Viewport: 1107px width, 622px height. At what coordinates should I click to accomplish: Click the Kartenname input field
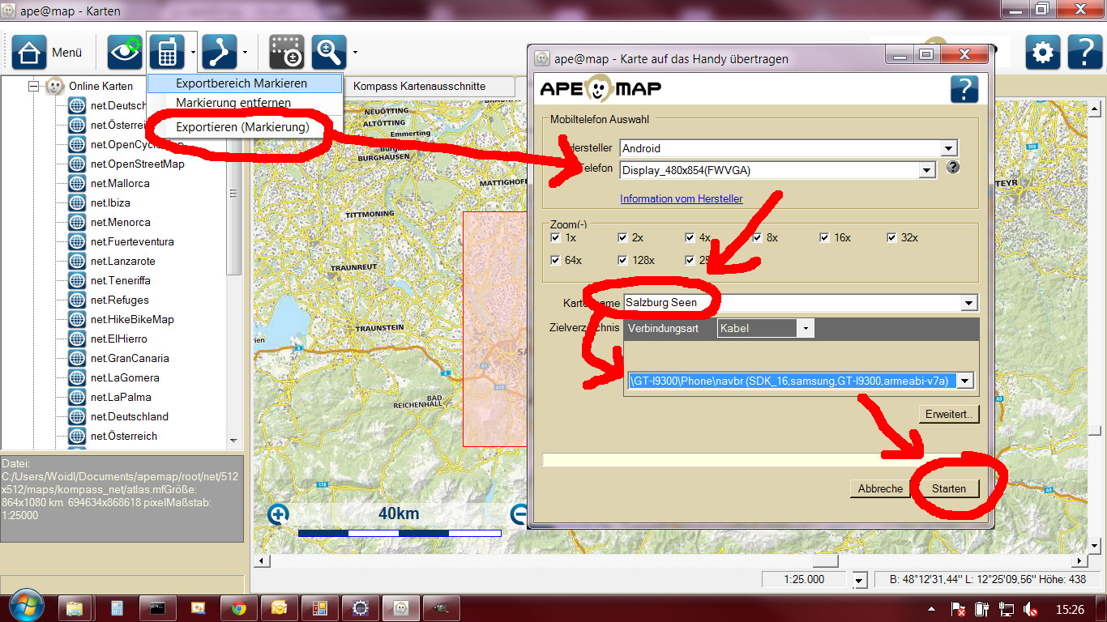click(790, 303)
